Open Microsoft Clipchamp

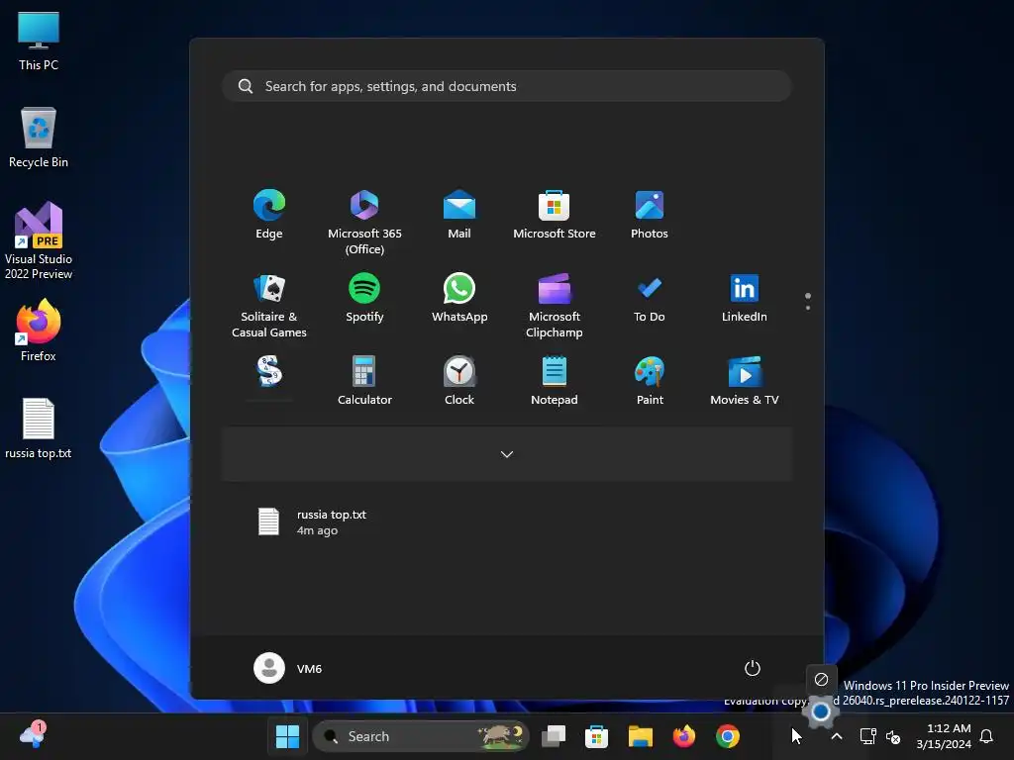[555, 305]
